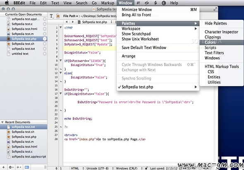Open Scripts palette
244x170 pixels.
[x=222, y=48]
